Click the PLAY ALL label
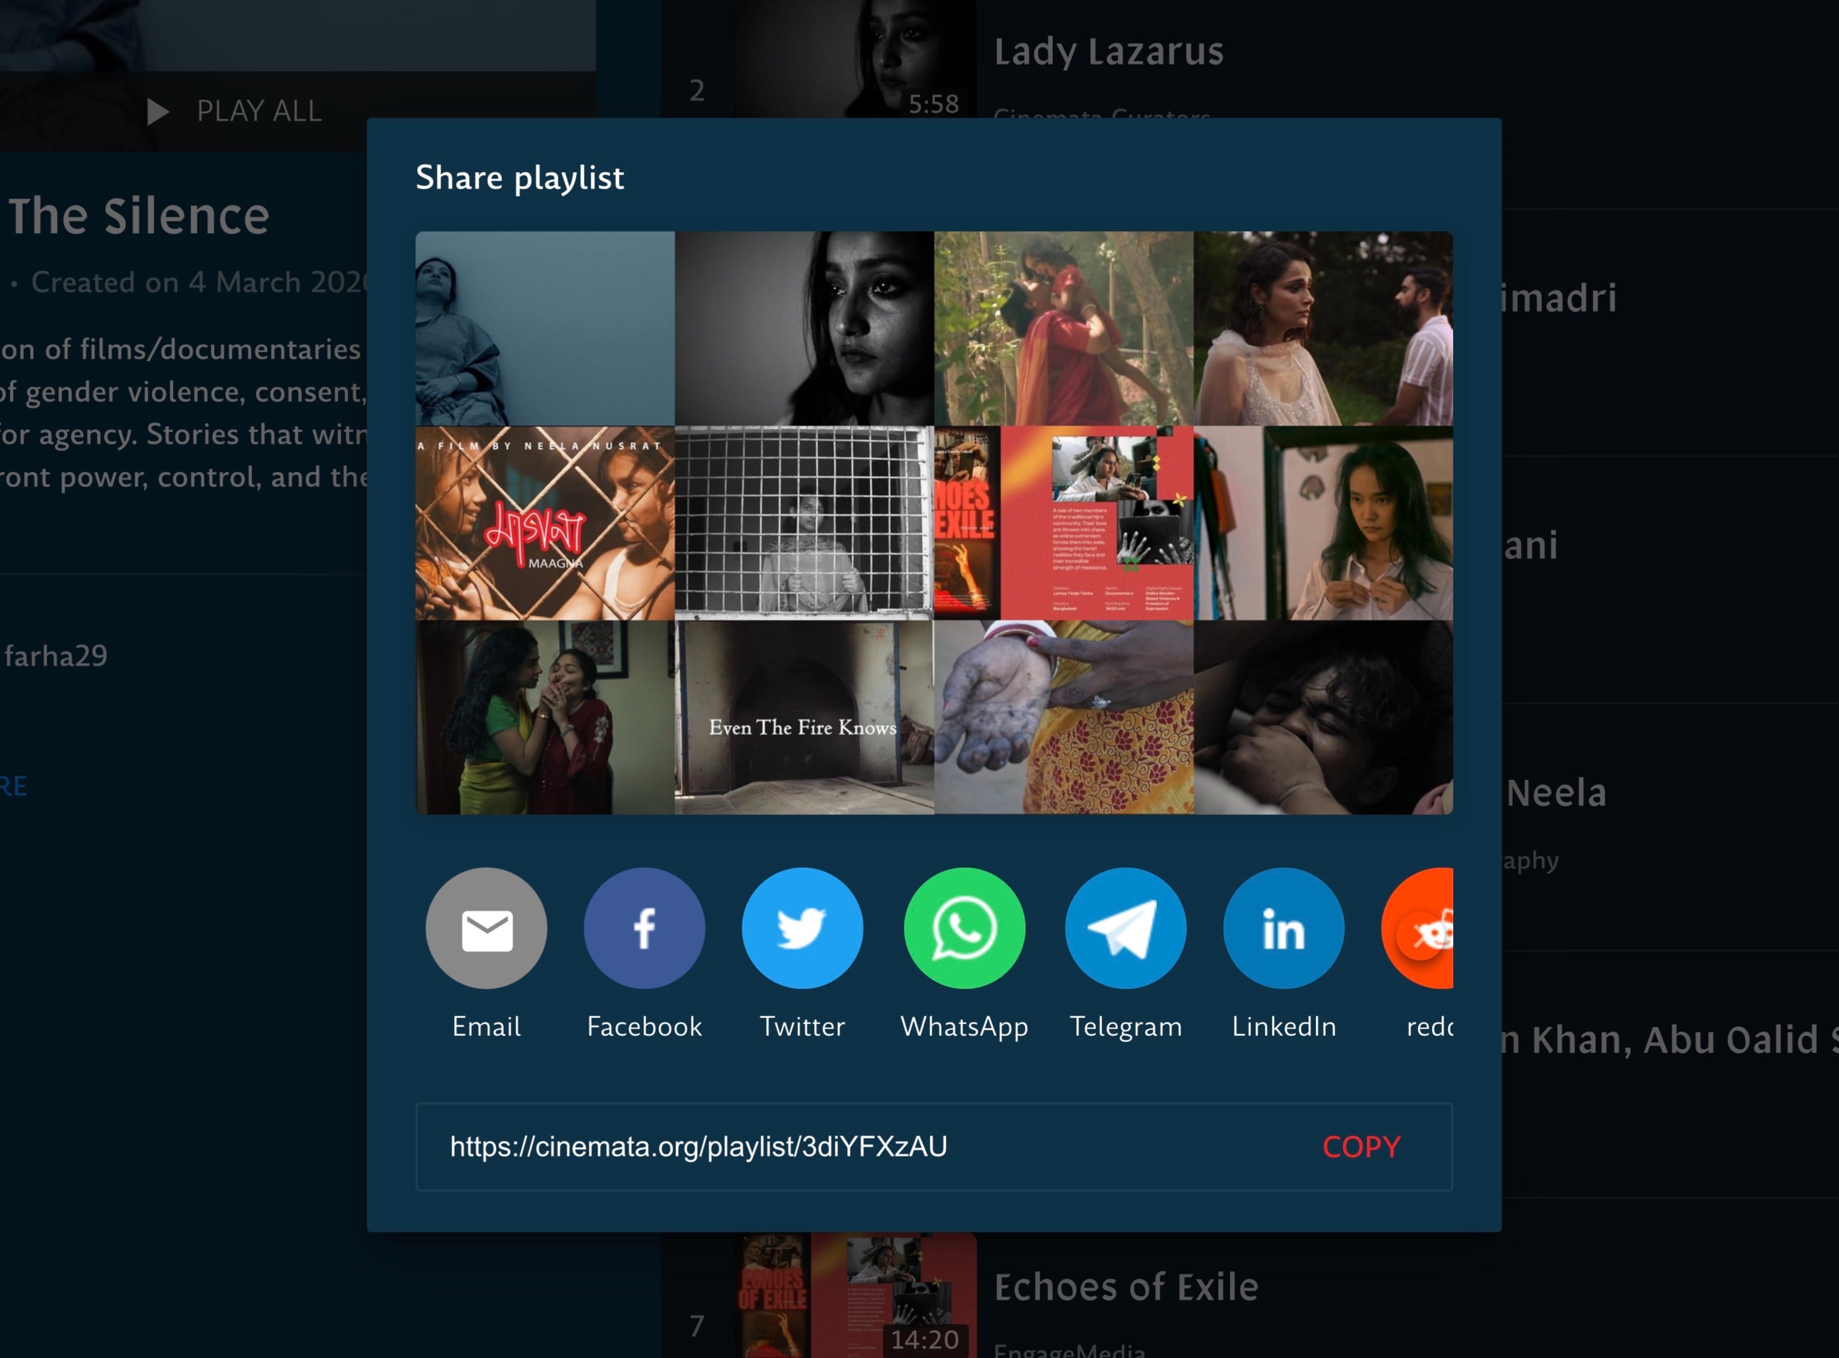This screenshot has height=1358, width=1839. point(258,111)
